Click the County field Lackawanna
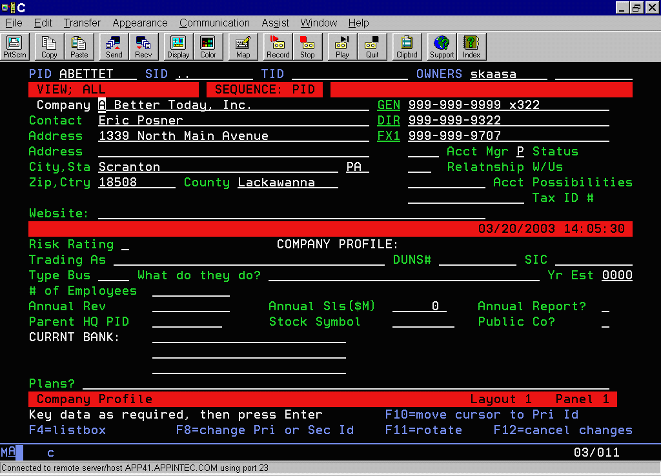The height and width of the screenshot is (476, 661). [288, 183]
